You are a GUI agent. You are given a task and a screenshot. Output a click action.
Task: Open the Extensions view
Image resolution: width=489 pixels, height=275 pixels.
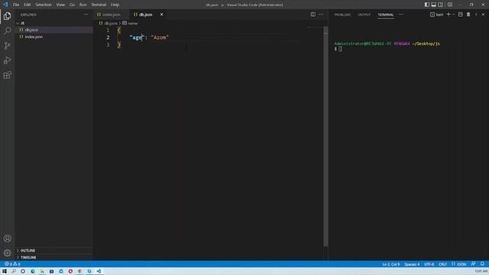7,75
